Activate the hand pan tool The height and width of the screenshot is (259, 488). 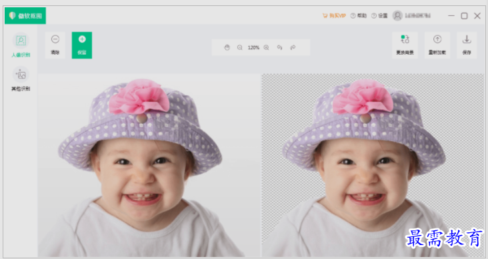point(227,47)
